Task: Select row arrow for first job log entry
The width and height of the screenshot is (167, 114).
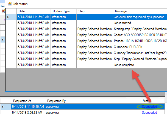Action: pos(8,17)
